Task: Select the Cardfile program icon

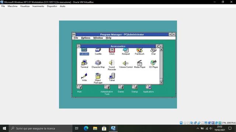Action: [98, 51]
